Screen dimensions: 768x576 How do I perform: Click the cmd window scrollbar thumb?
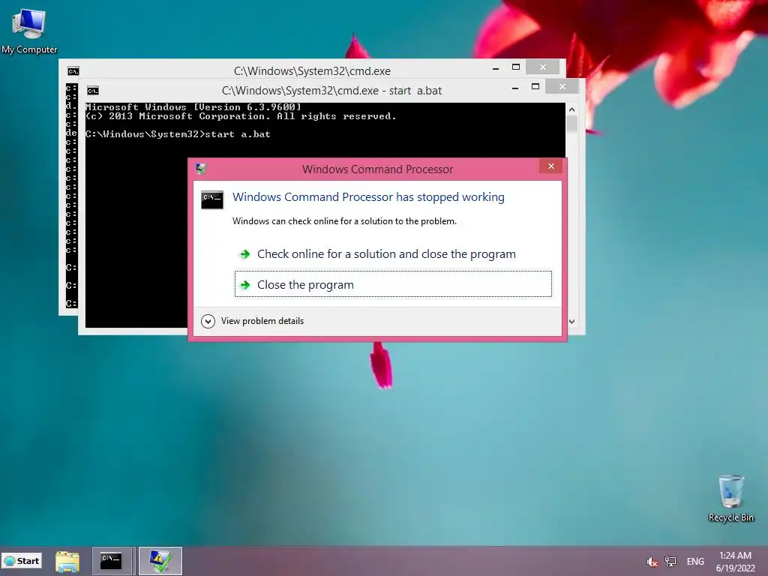coord(571,123)
